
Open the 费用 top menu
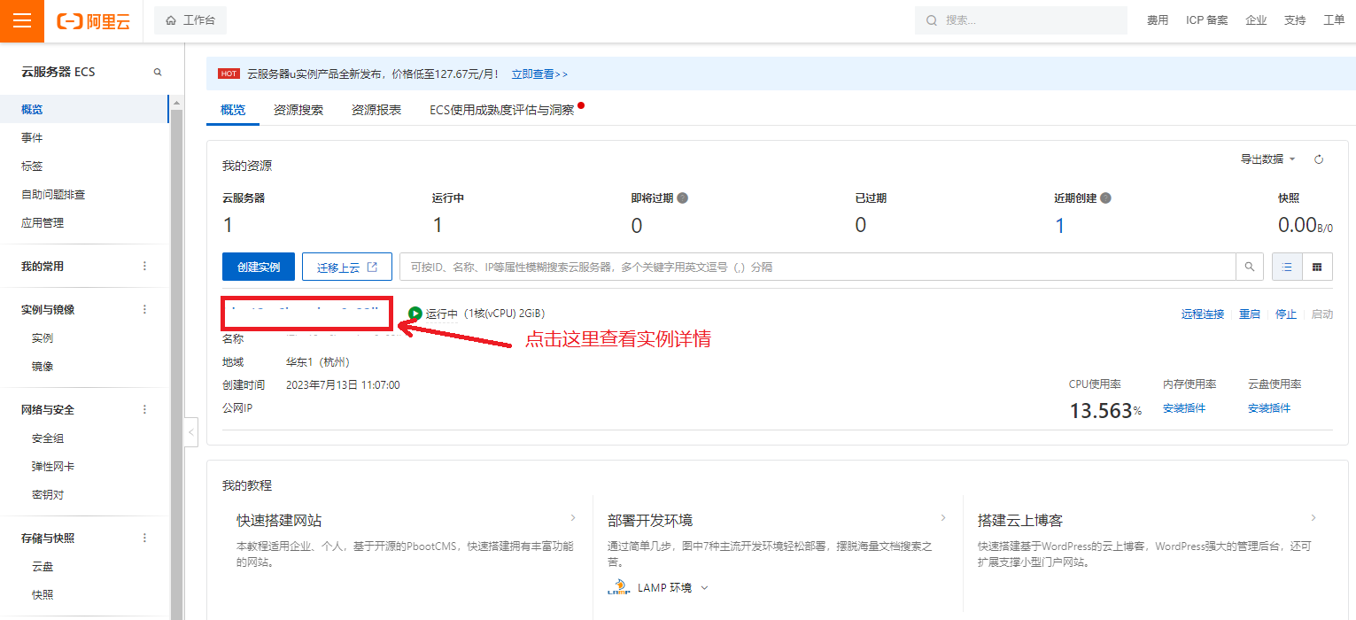(x=1158, y=20)
